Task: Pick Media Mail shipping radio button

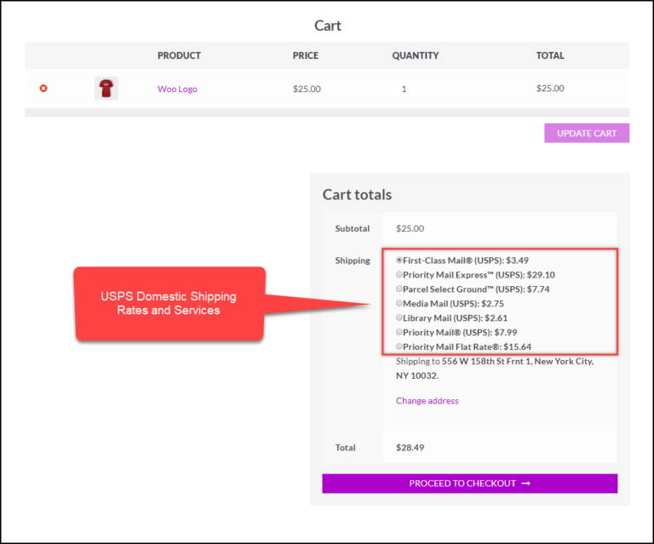Action: pos(400,303)
